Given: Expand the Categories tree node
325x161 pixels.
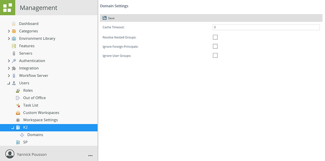Looking at the screenshot, I should point(9,31).
